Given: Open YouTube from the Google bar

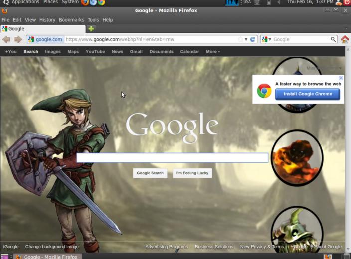Looking at the screenshot, I should click(95, 52).
